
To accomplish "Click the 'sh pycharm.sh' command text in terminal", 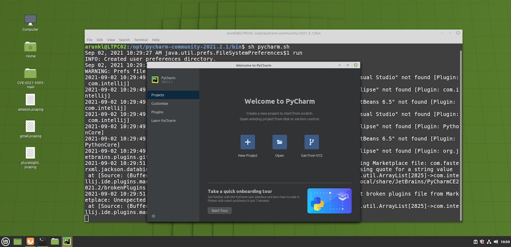I will click(x=269, y=47).
